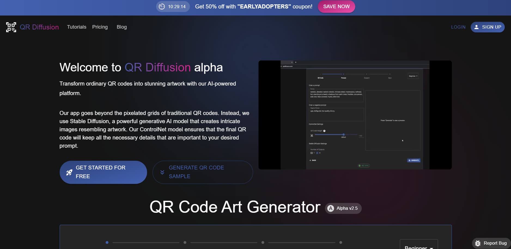
Task: Click the LOGIN link
Action: [x=458, y=27]
